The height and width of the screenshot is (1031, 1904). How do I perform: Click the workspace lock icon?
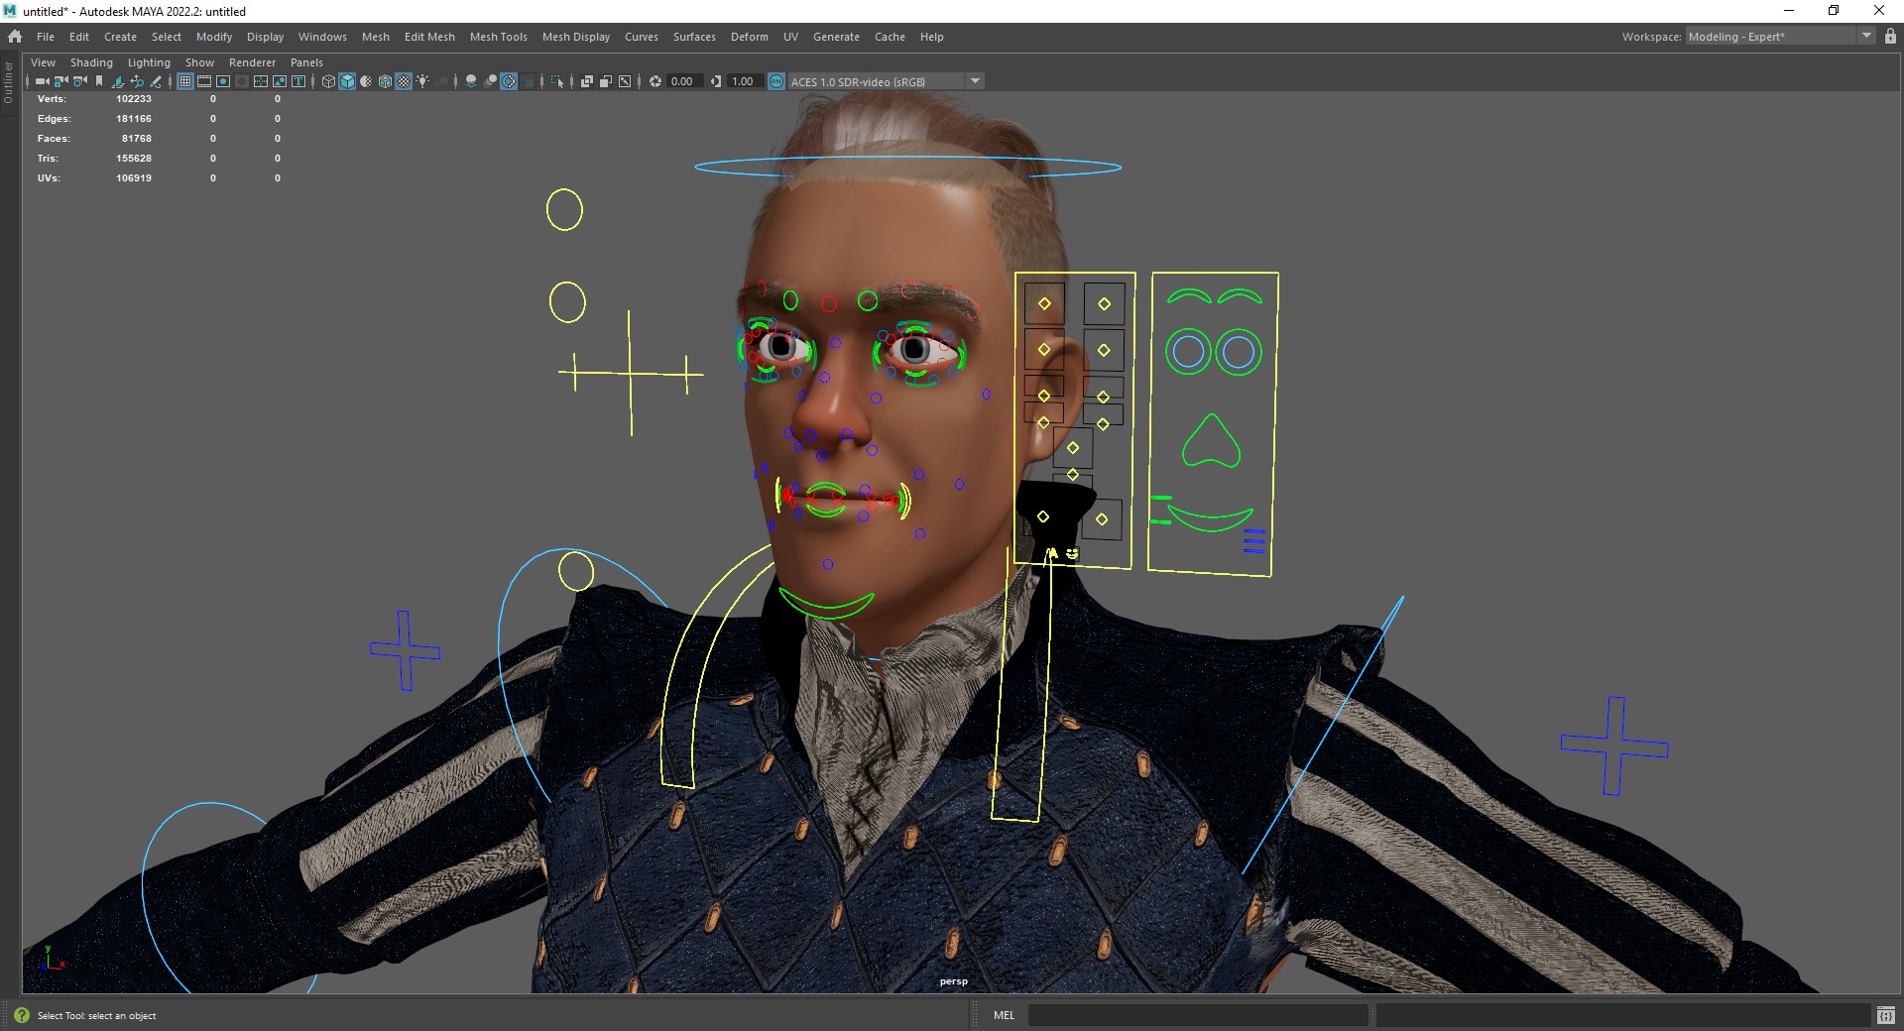1890,37
